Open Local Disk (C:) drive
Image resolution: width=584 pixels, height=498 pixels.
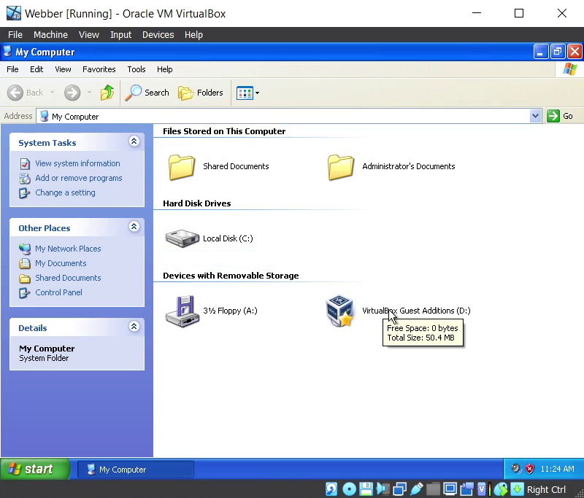182,238
